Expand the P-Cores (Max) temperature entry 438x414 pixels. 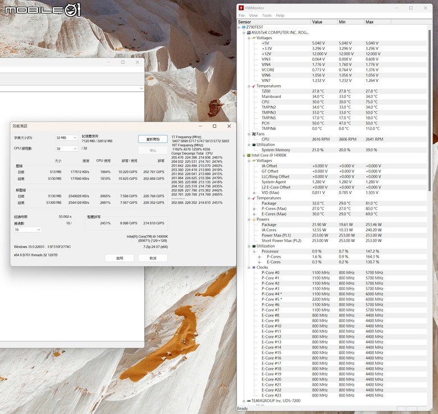[x=254, y=208]
